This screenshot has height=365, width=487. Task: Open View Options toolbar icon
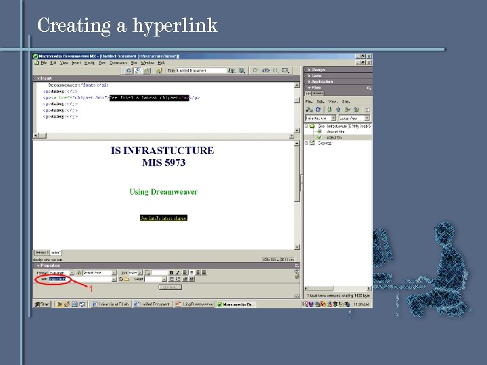pyautogui.click(x=285, y=71)
